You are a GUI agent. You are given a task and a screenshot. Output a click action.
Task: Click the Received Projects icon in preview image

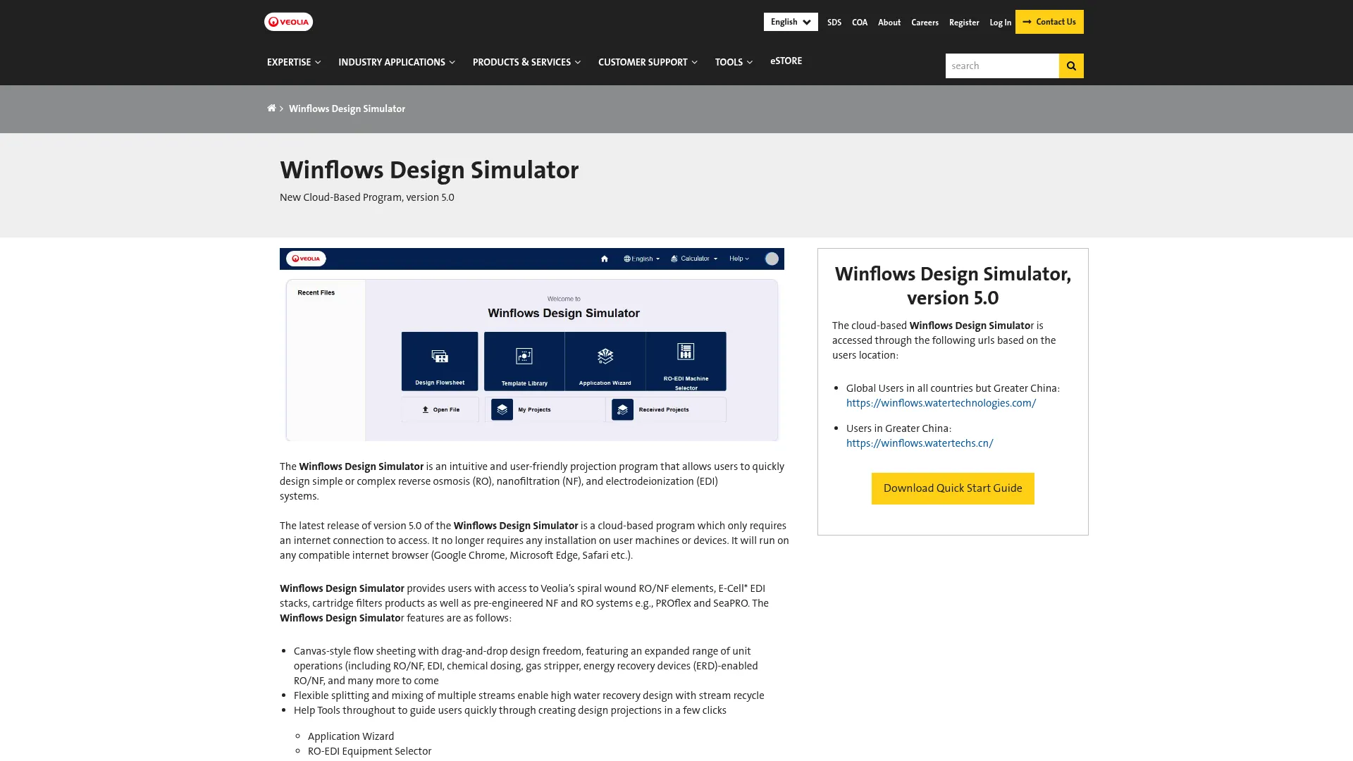(x=622, y=409)
